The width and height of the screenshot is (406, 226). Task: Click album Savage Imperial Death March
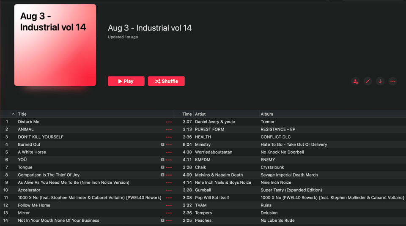tap(289, 175)
